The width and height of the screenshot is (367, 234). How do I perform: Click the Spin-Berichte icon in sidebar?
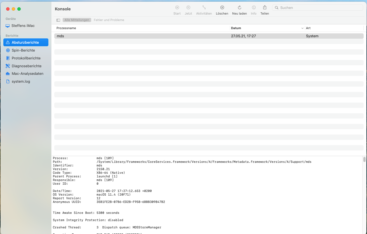coord(8,50)
